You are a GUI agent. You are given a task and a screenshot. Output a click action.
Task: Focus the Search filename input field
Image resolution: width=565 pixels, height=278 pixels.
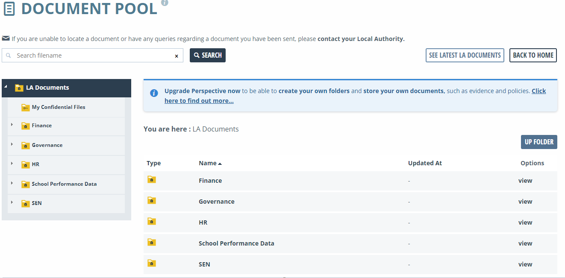click(x=92, y=56)
